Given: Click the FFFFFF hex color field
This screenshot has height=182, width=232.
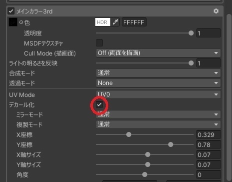Looking at the screenshot, I should pyautogui.click(x=134, y=22).
